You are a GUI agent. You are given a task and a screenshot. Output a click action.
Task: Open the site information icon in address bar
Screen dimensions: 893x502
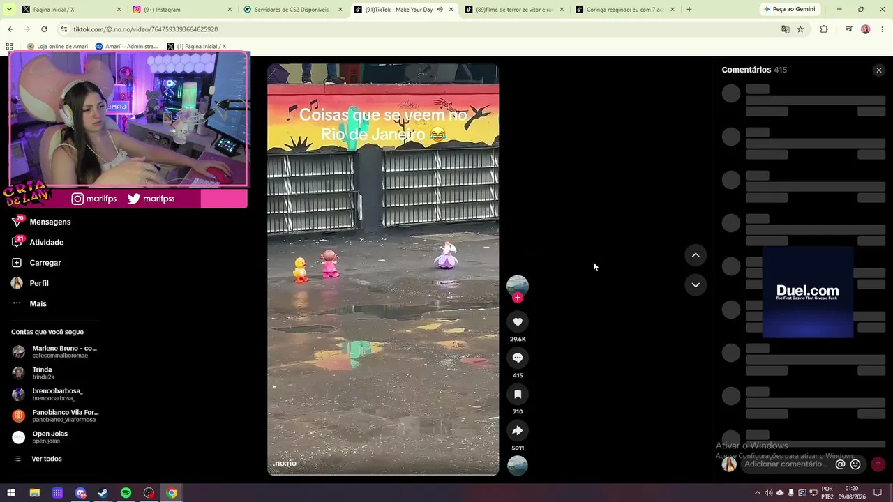point(64,29)
